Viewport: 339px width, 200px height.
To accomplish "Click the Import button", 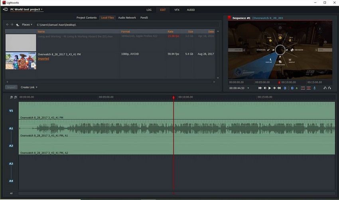I will tap(11, 87).
